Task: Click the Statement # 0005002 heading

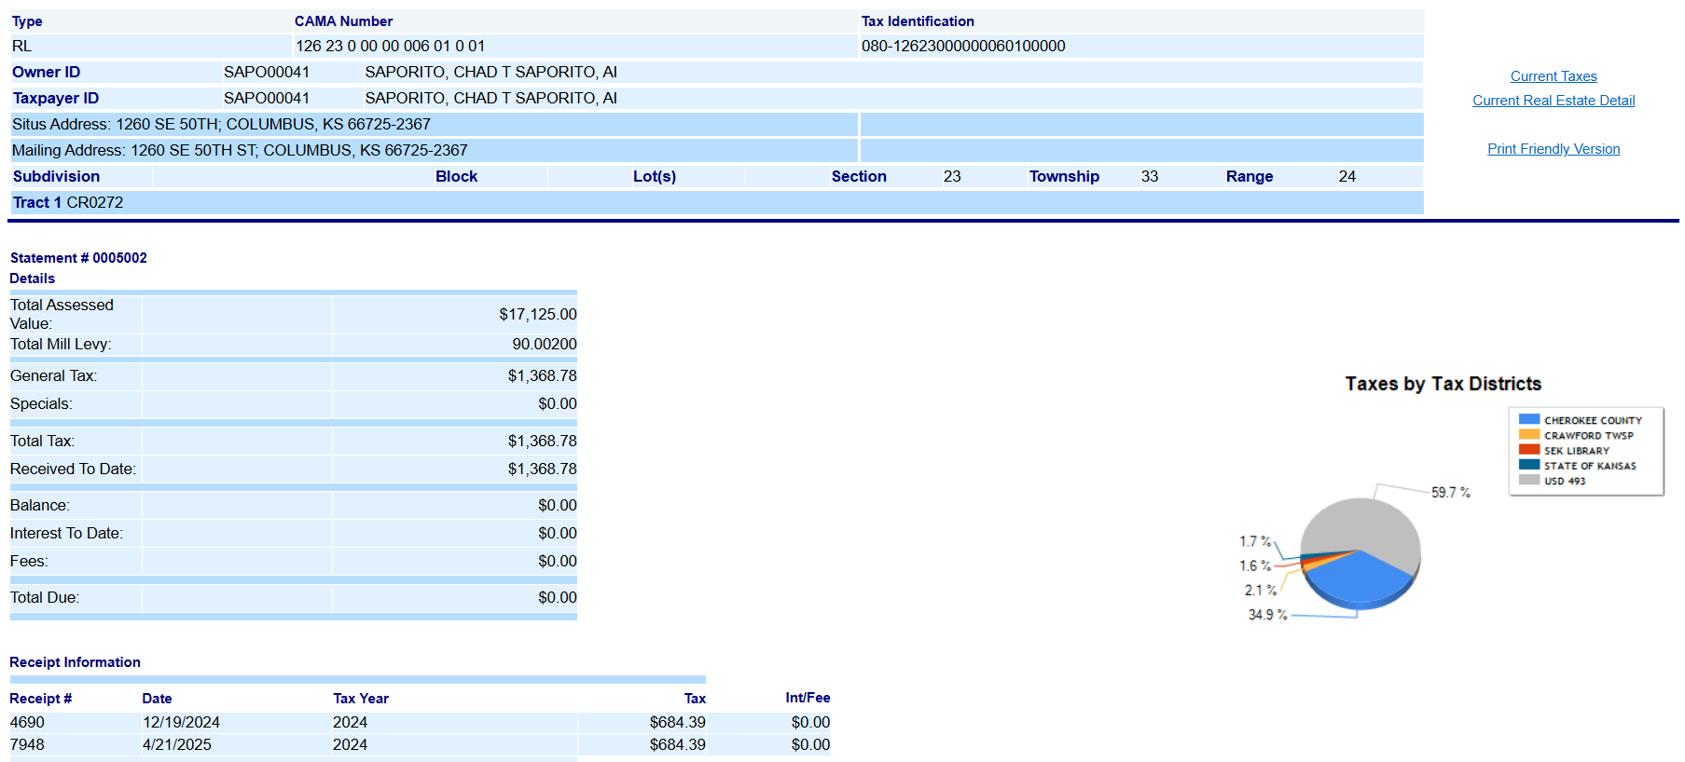Action: [78, 258]
